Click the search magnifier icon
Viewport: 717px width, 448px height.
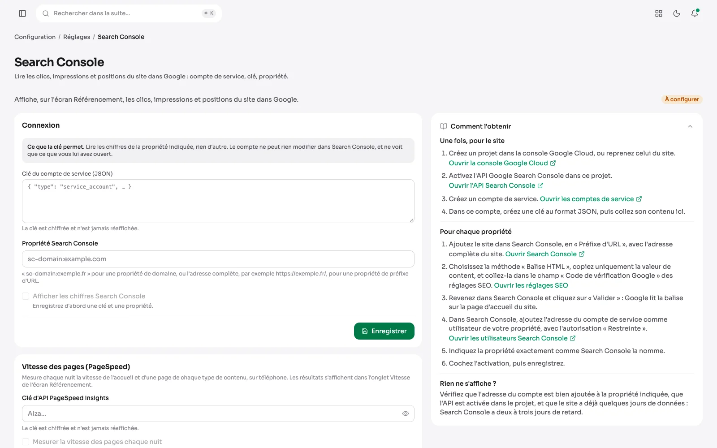(46, 13)
